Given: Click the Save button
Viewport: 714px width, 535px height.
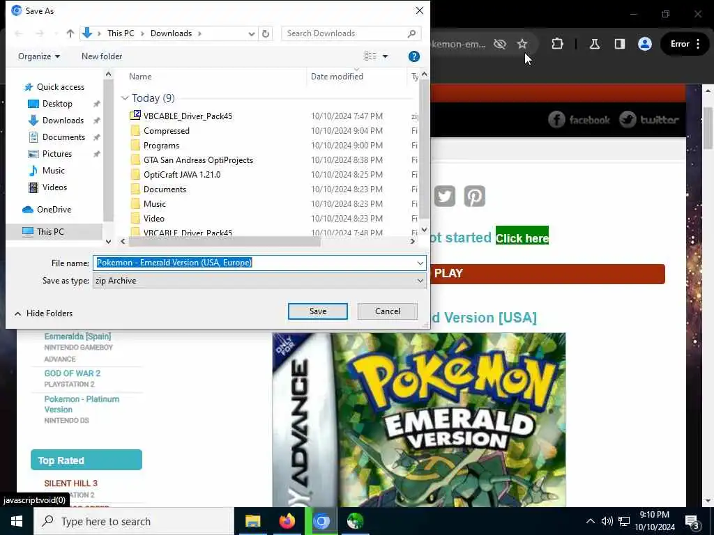Looking at the screenshot, I should 318,311.
